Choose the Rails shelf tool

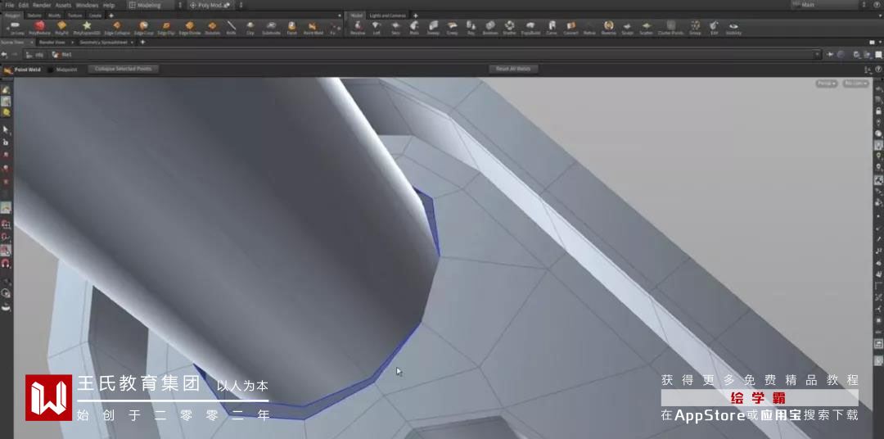(414, 28)
